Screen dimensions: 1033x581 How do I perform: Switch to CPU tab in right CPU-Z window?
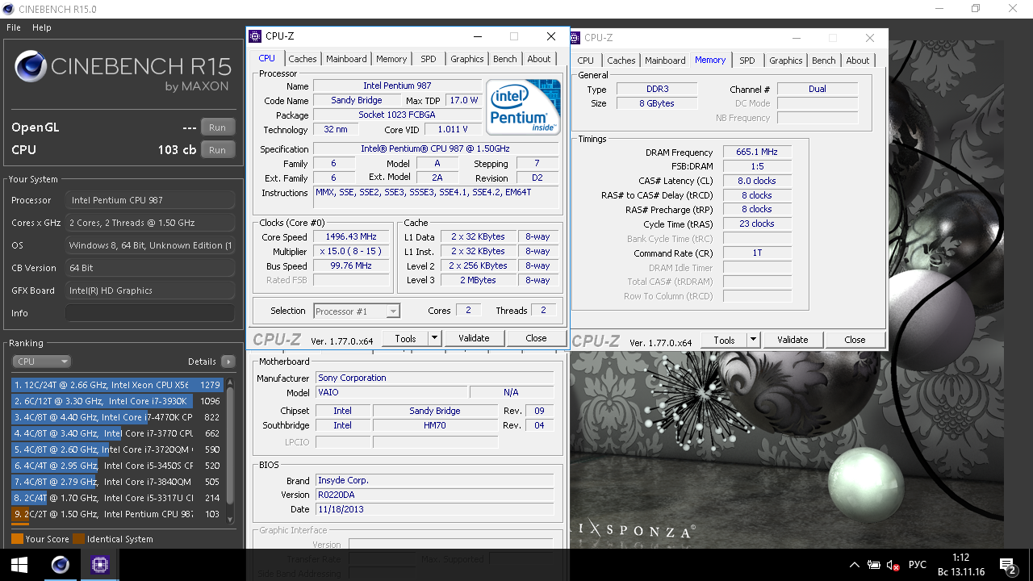point(586,61)
